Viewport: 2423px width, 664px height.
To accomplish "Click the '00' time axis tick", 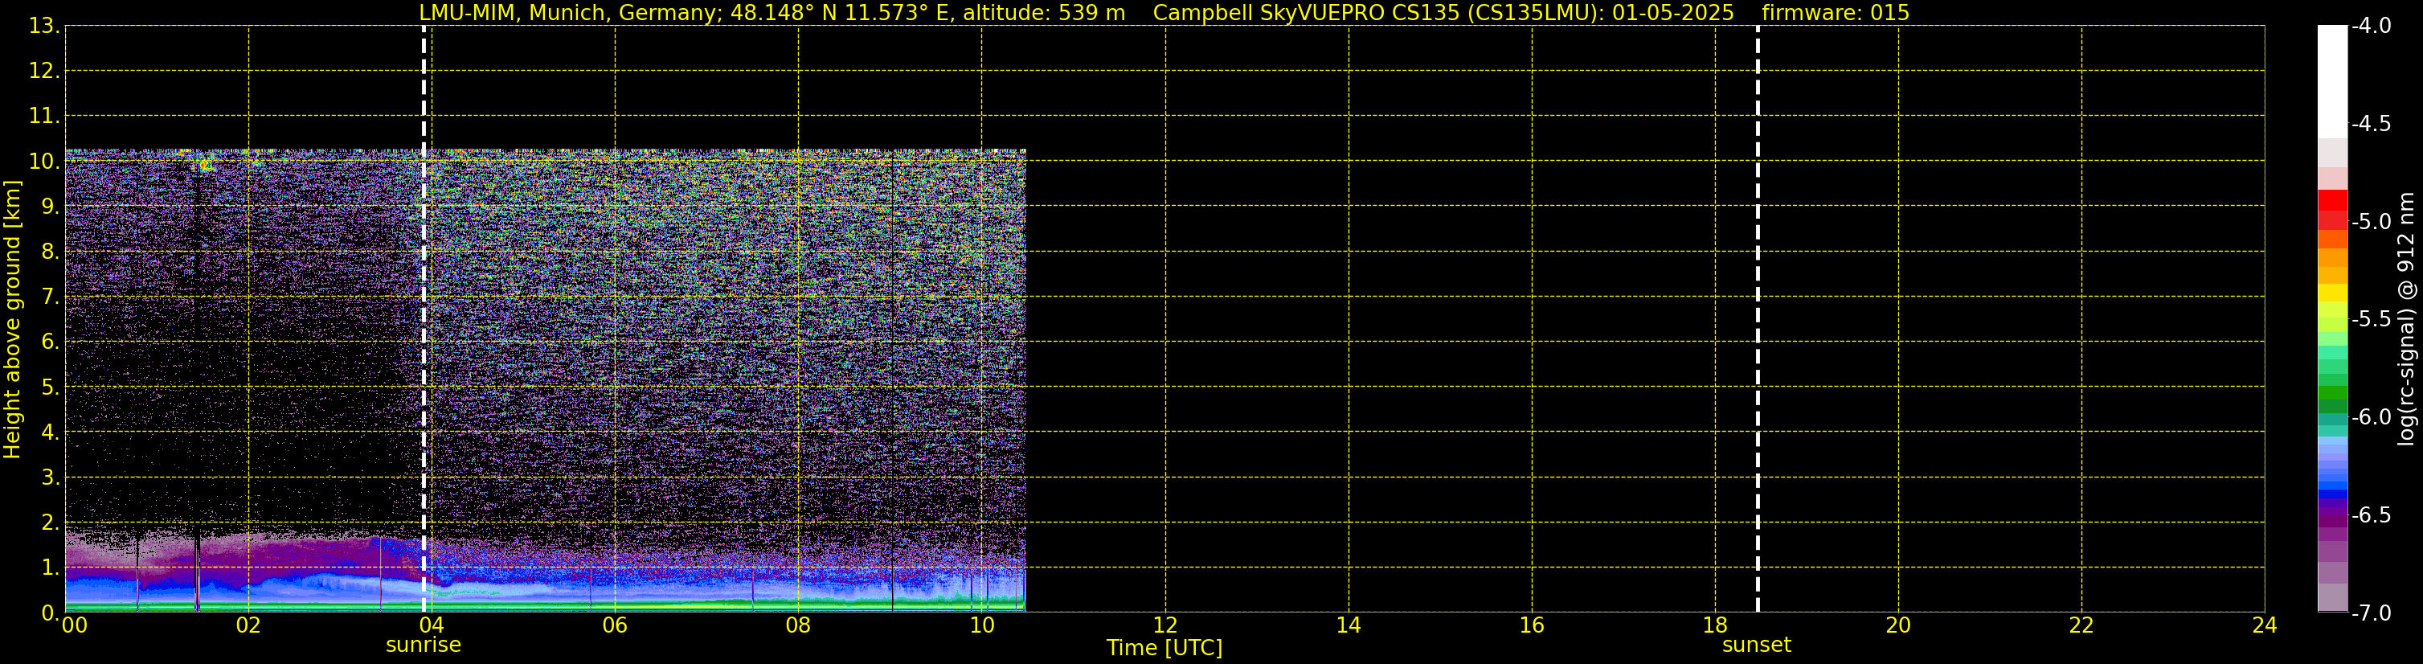I will click(x=74, y=625).
